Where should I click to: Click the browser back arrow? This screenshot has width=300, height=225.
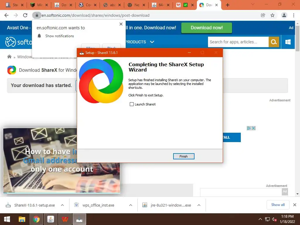pos(6,15)
